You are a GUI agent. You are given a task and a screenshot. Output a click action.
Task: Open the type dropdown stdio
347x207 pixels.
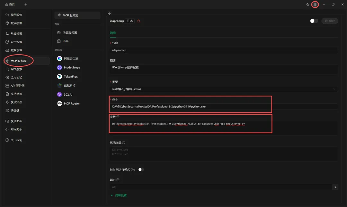[224, 89]
